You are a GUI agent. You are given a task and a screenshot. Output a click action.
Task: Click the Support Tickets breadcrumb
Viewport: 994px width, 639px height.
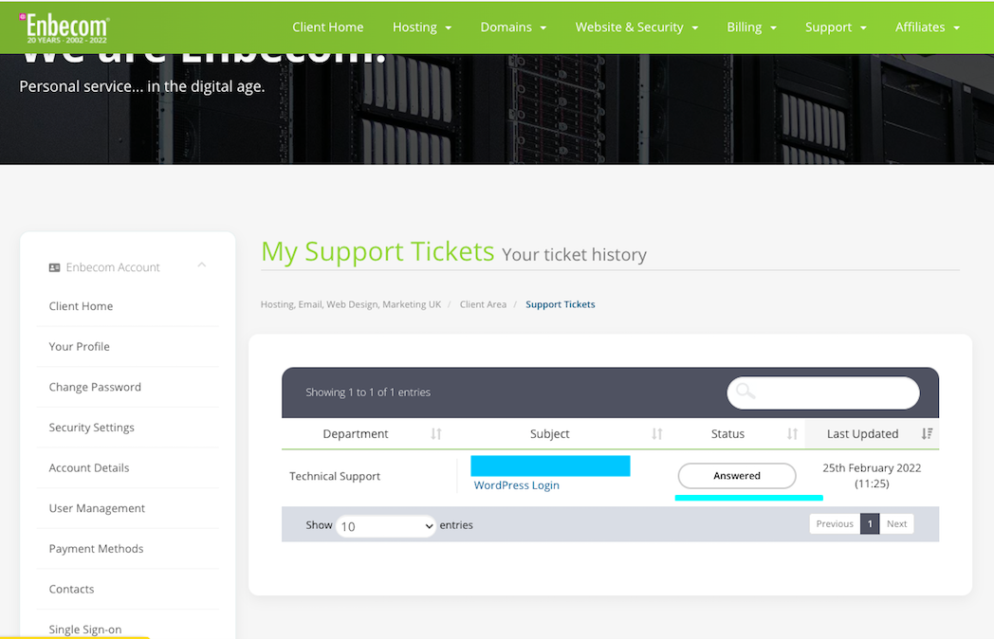click(561, 304)
